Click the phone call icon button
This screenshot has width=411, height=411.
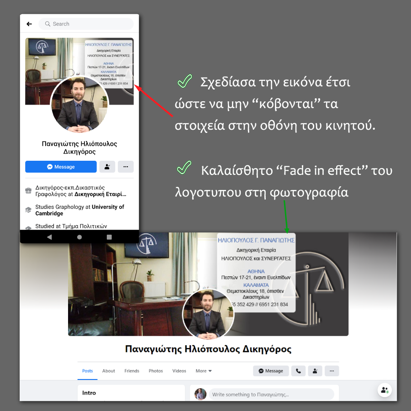pyautogui.click(x=298, y=371)
